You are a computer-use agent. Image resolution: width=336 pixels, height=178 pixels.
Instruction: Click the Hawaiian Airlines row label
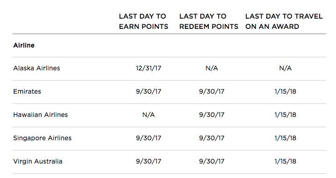(x=41, y=115)
